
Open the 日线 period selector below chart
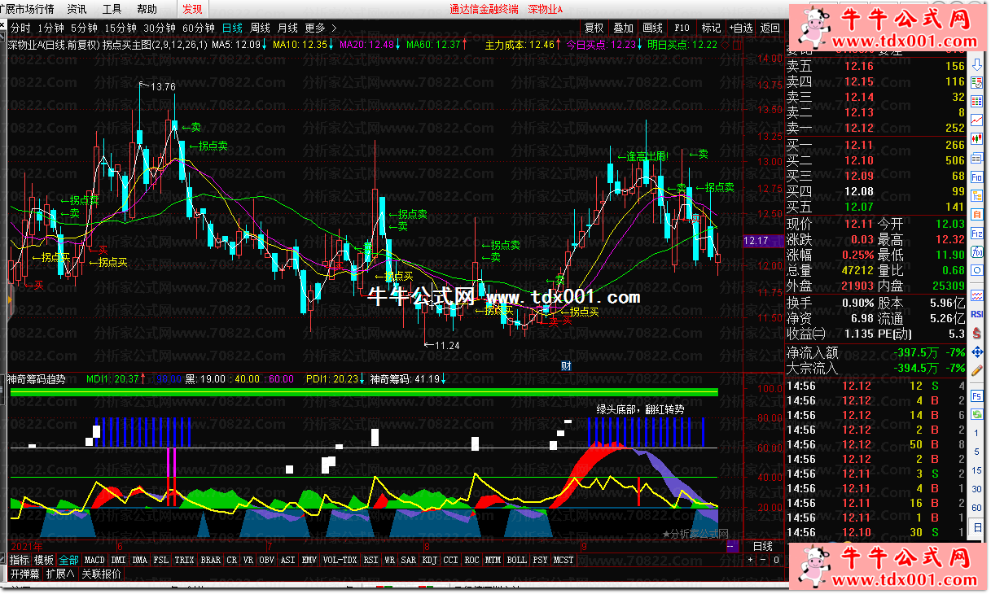coord(763,547)
